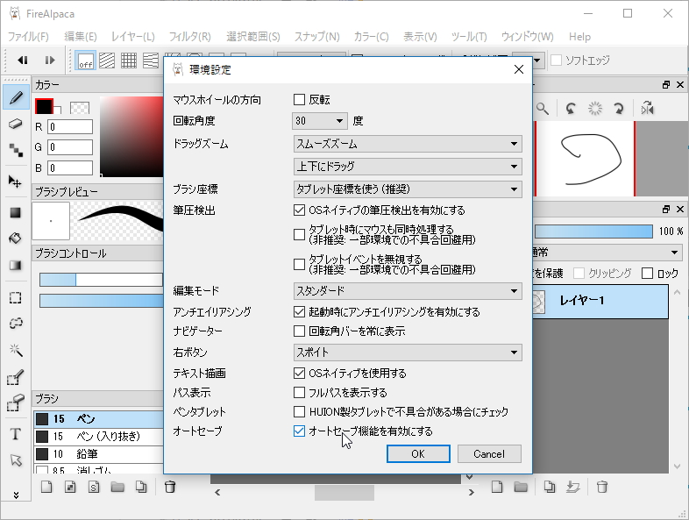Add a layer folder in layer panel

(521, 487)
